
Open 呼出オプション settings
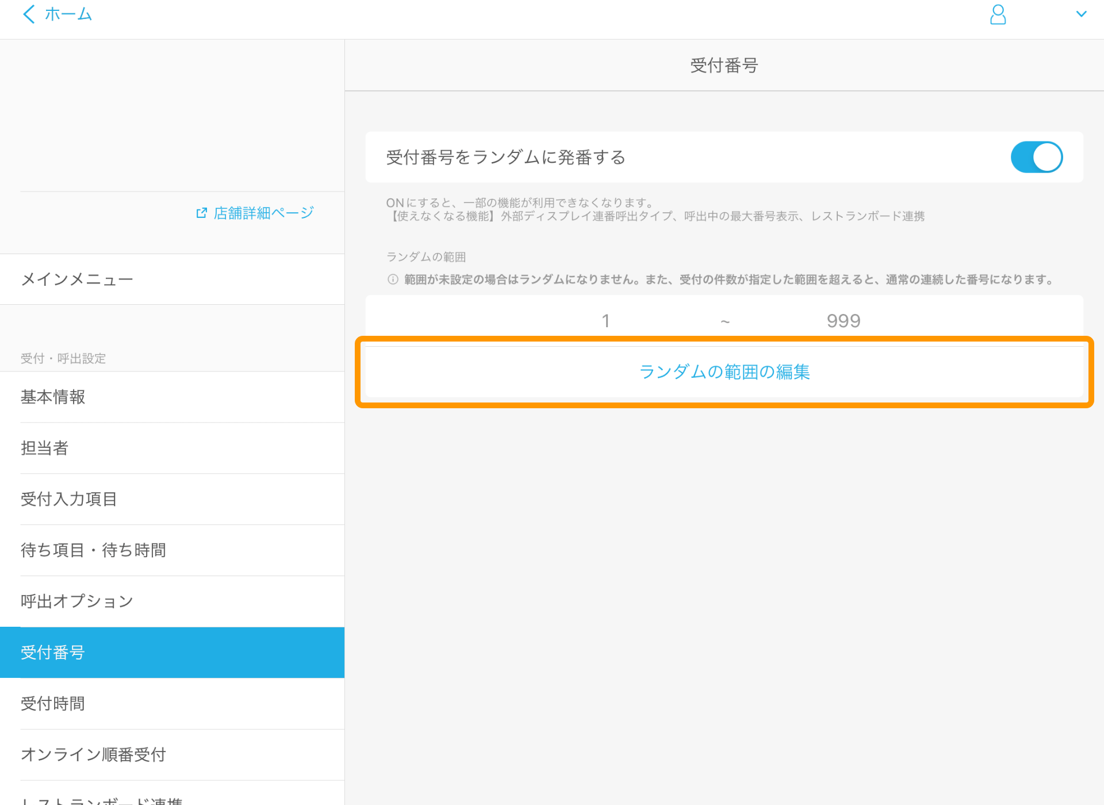(x=172, y=601)
